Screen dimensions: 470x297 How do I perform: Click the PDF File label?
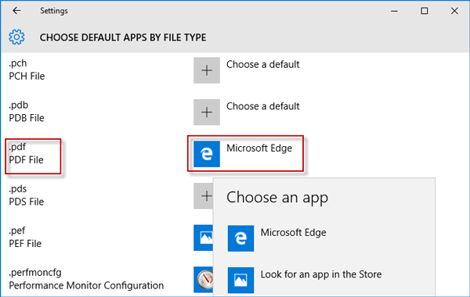click(26, 160)
